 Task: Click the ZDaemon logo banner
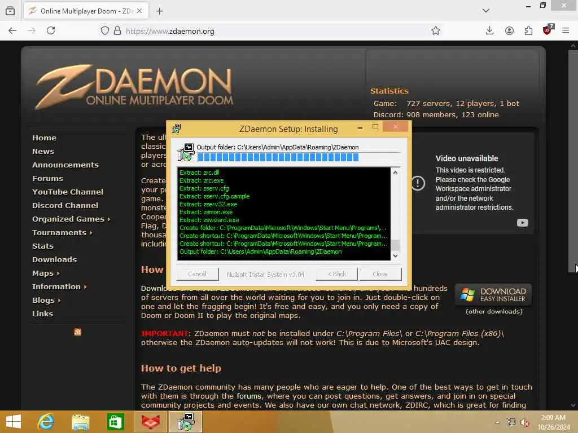[134, 87]
